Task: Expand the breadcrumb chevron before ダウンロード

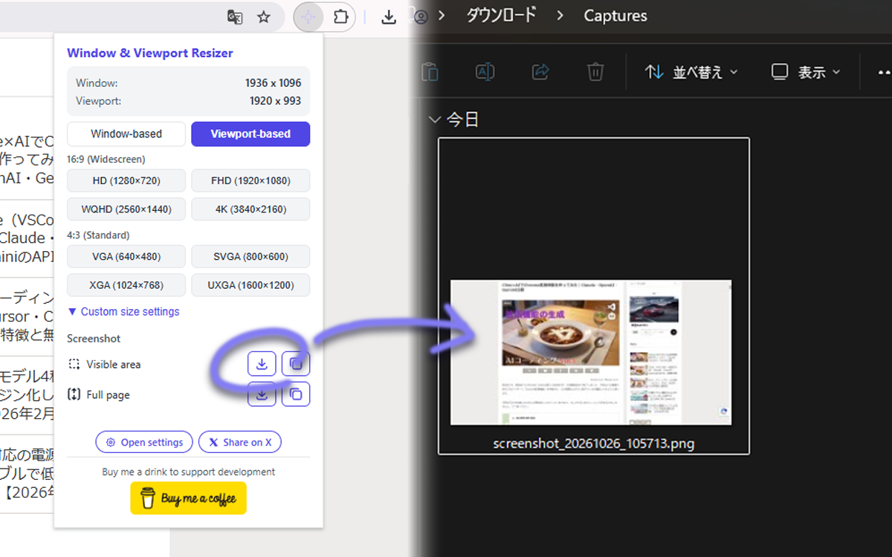Action: pyautogui.click(x=442, y=16)
